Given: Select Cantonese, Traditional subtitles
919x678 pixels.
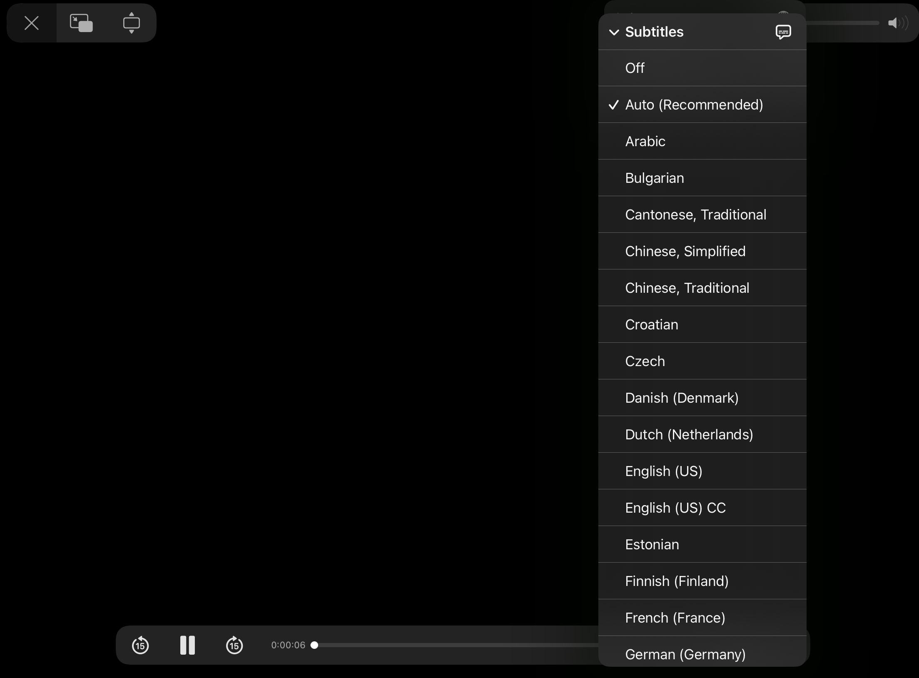Looking at the screenshot, I should [702, 214].
